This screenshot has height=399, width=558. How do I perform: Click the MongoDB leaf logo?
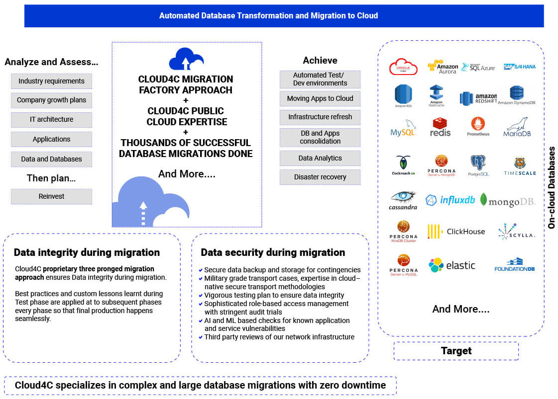click(507, 200)
